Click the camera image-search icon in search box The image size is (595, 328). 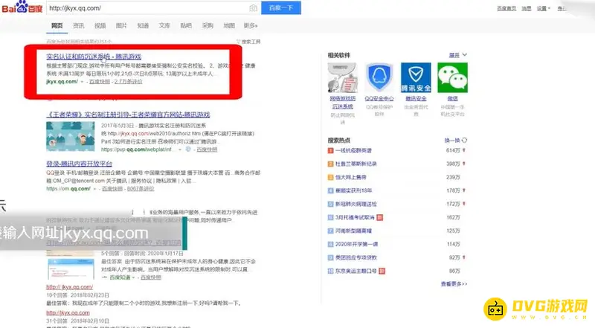point(253,8)
